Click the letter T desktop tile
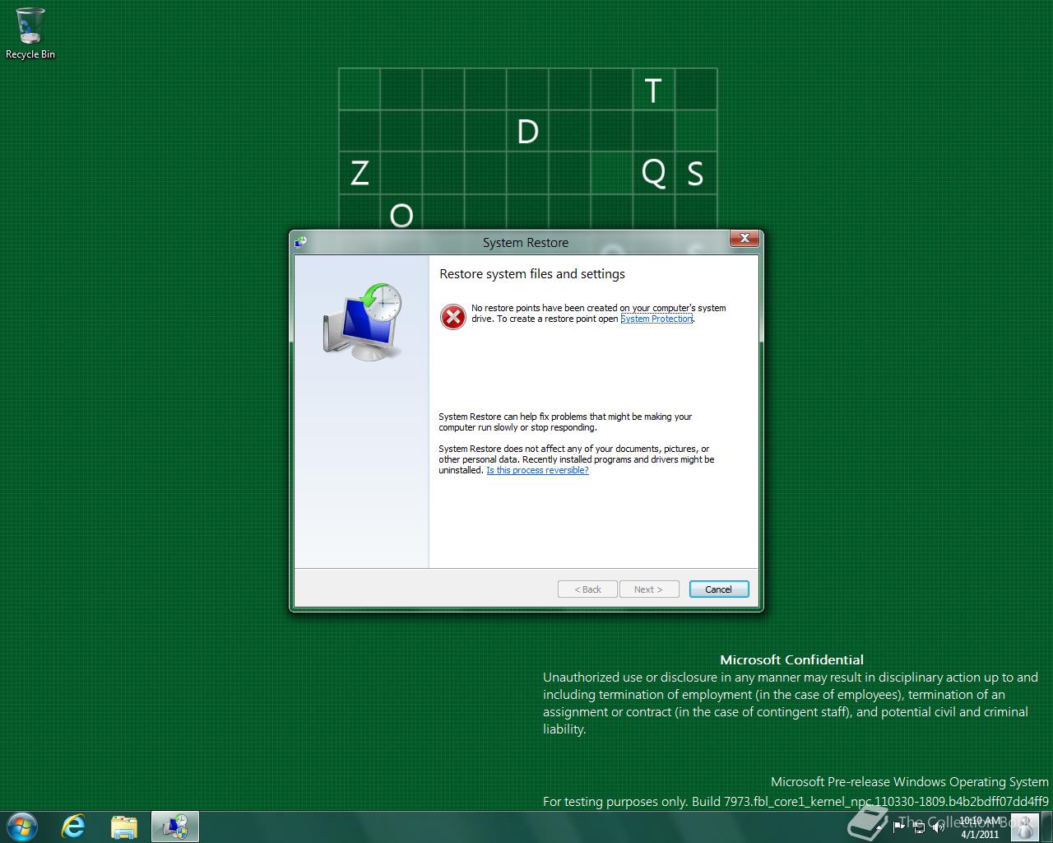The width and height of the screenshot is (1053, 843). [x=653, y=90]
